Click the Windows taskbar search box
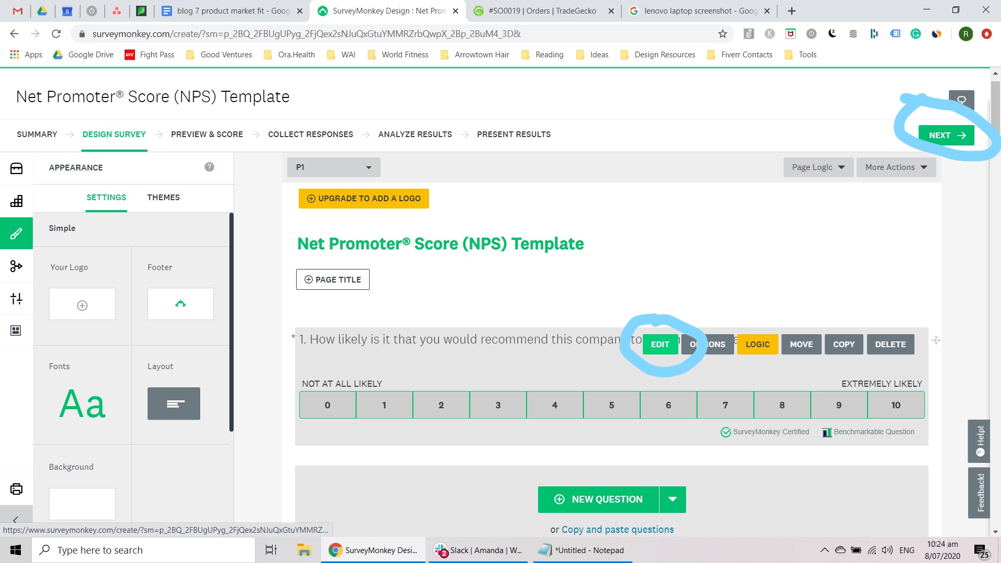Viewport: 1001px width, 563px height. (143, 550)
